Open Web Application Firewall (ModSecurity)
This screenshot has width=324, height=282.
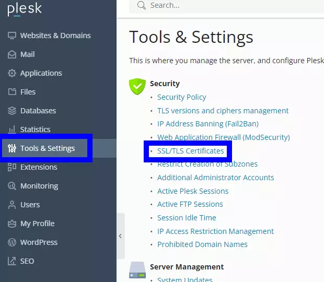pos(224,137)
